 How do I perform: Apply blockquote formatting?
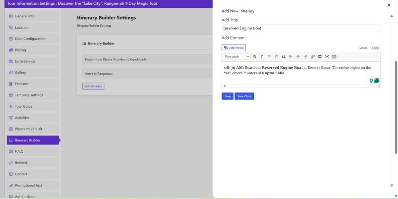[283, 57]
